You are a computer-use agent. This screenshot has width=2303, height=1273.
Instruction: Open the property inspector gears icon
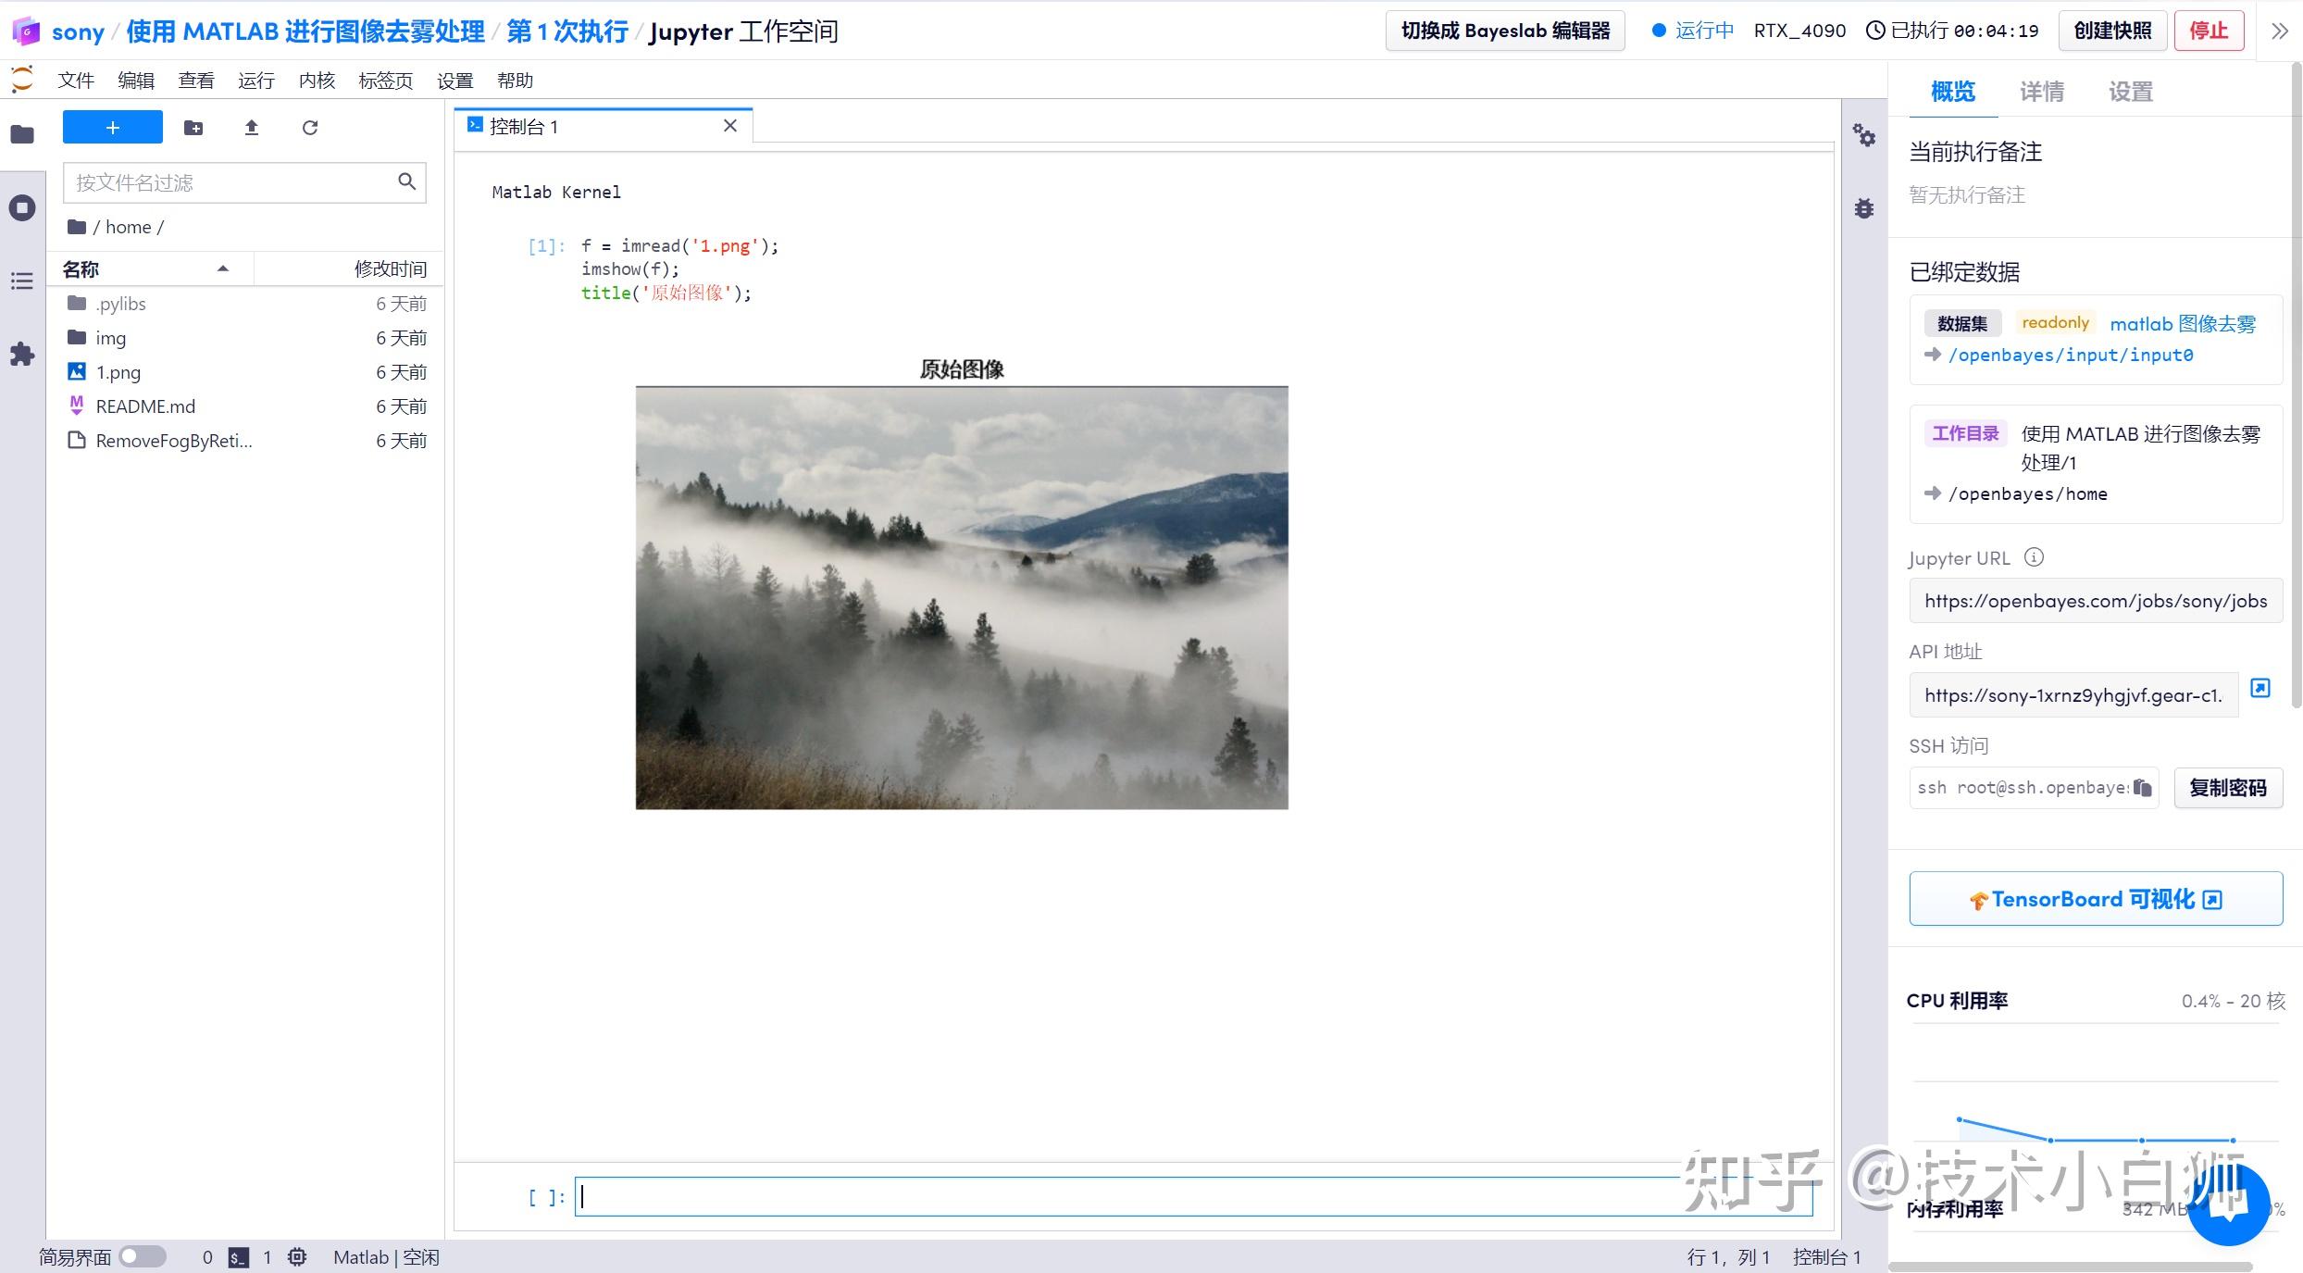pos(1864,136)
